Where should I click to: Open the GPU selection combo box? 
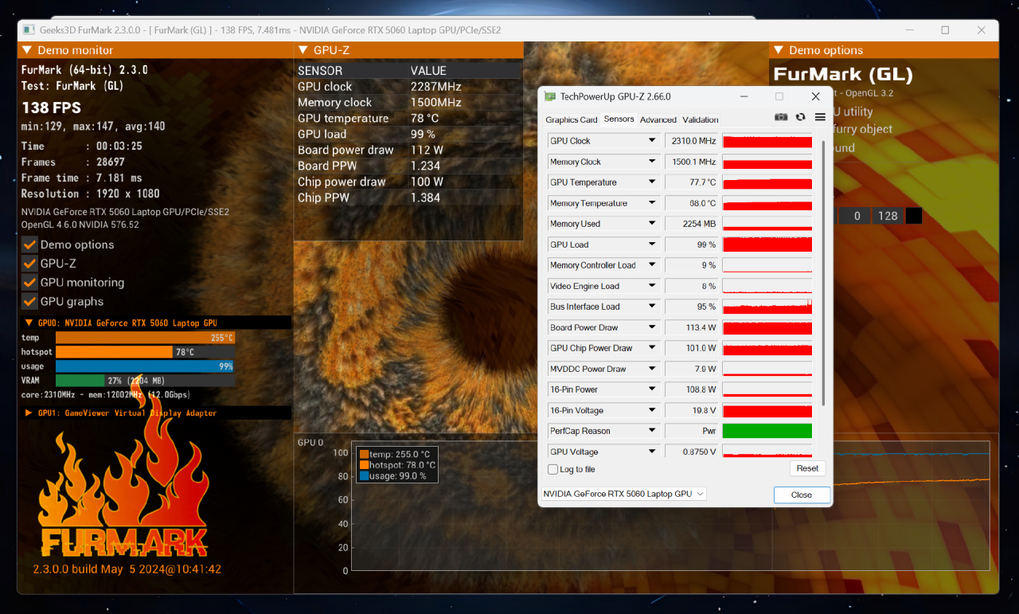(x=623, y=494)
